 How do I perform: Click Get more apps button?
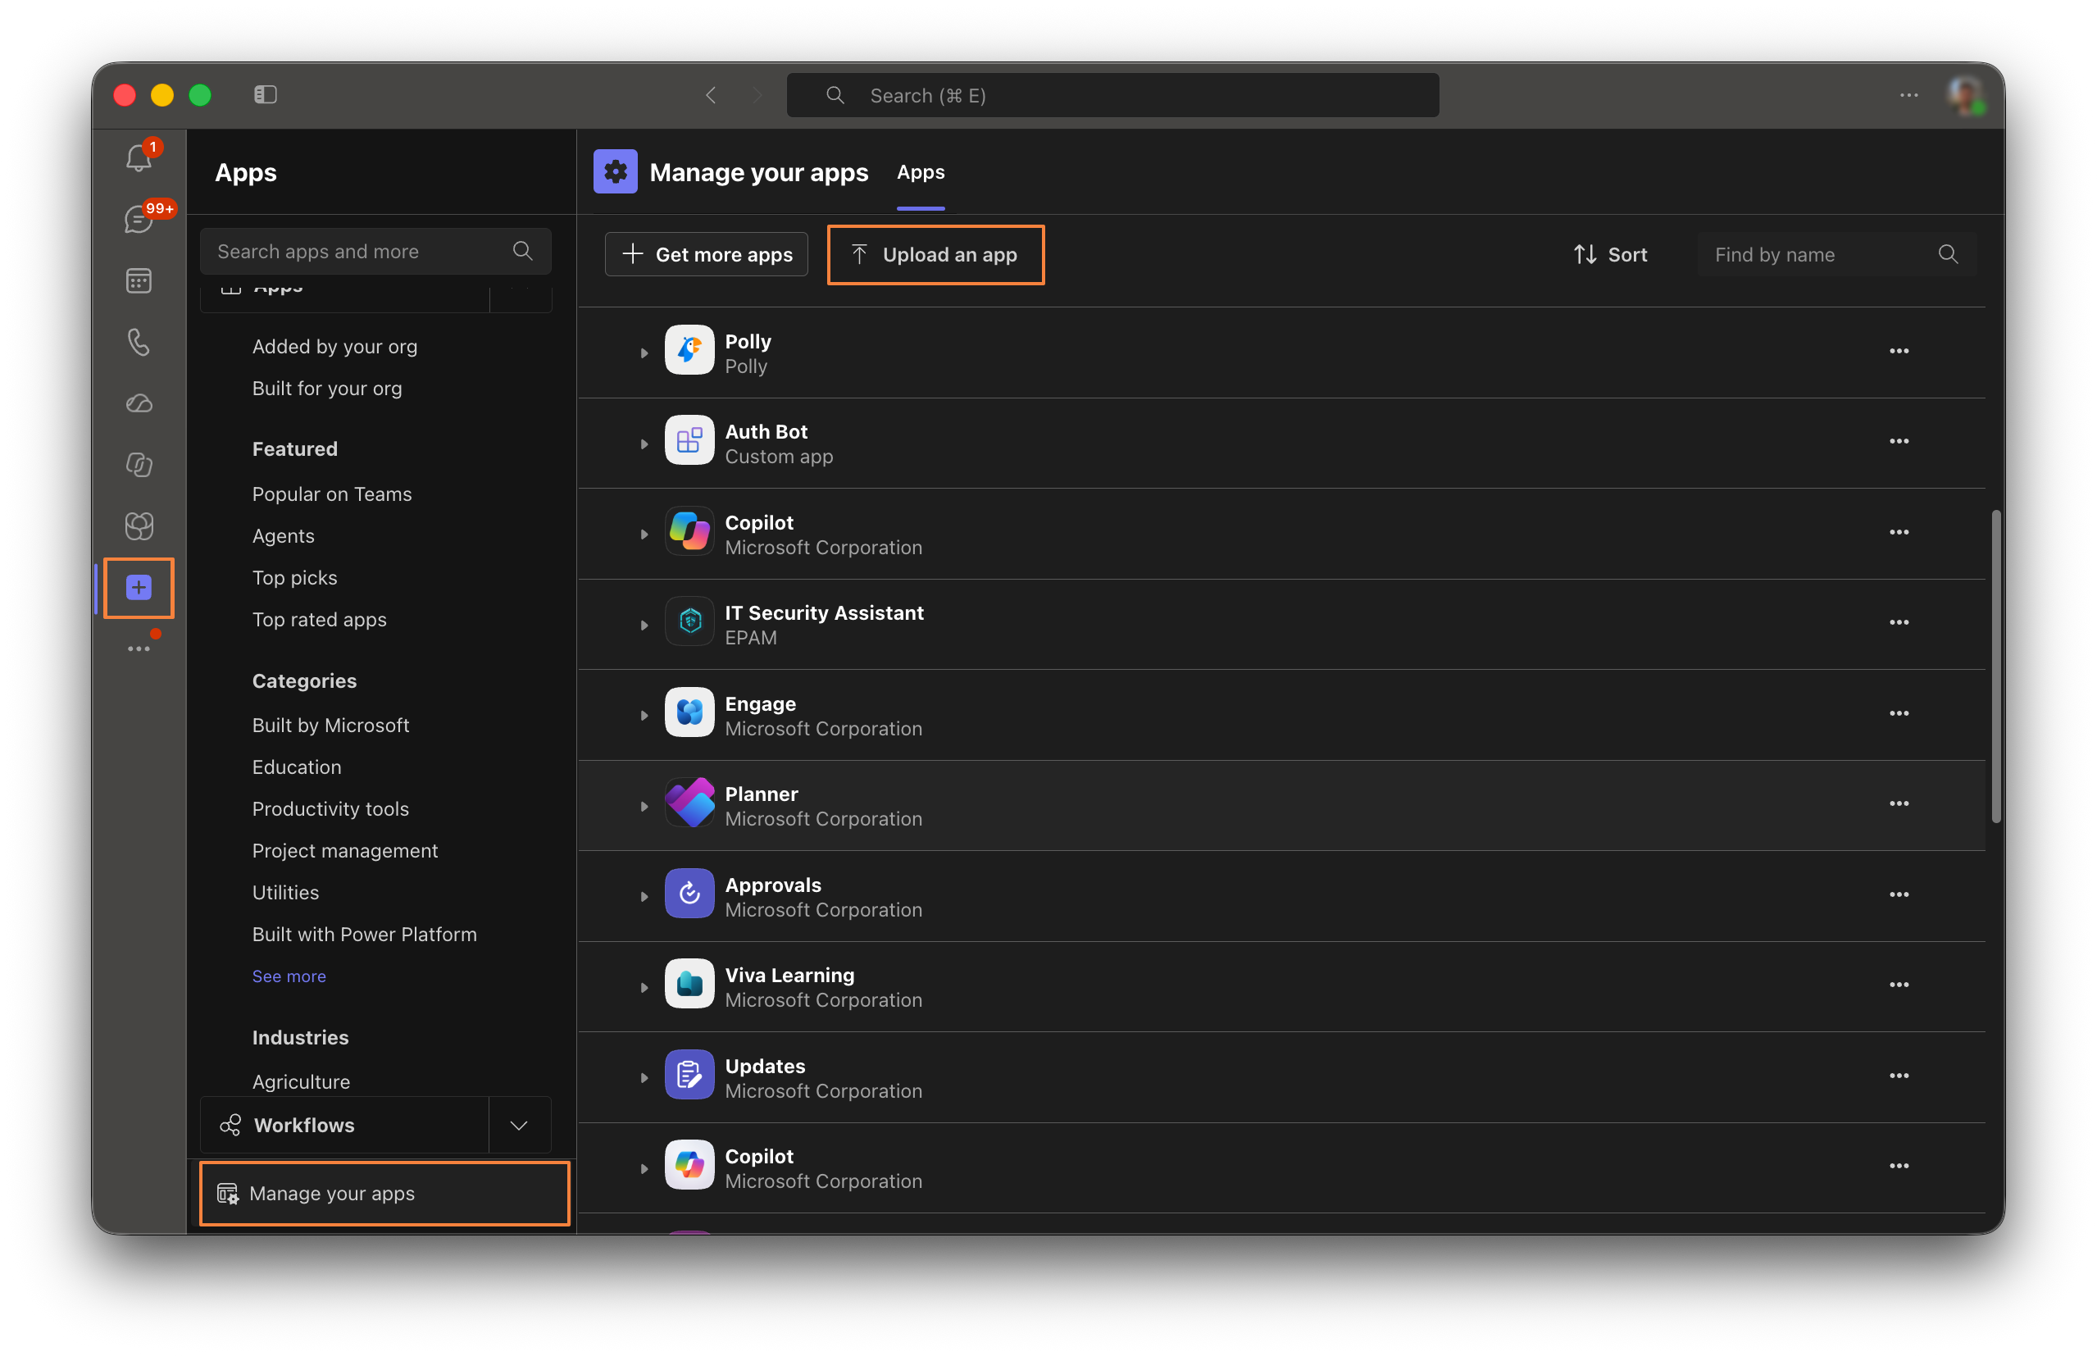(706, 254)
